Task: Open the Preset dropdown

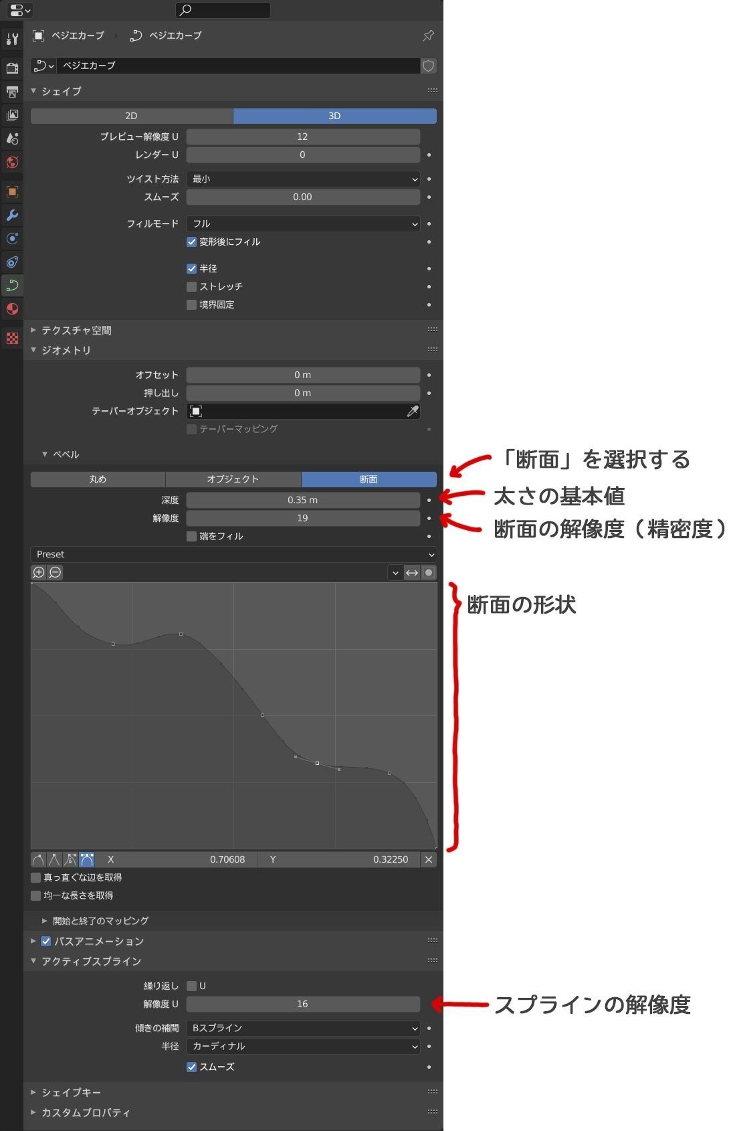Action: point(233,554)
